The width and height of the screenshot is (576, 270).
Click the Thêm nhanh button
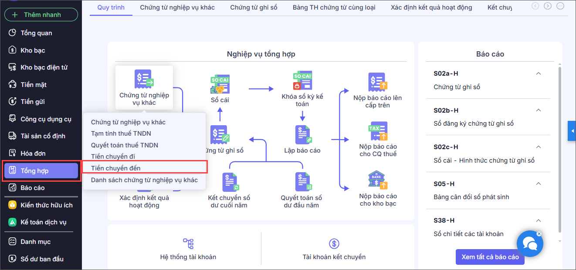[x=41, y=15]
